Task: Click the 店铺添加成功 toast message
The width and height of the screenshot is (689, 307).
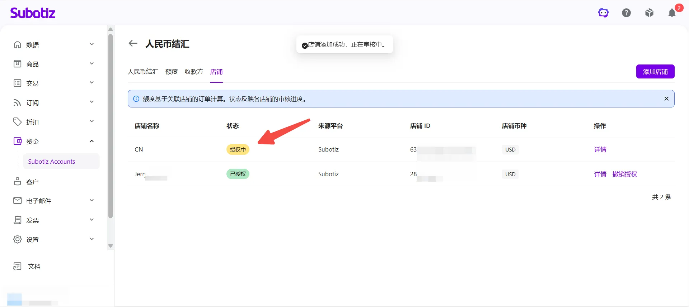Action: point(345,44)
